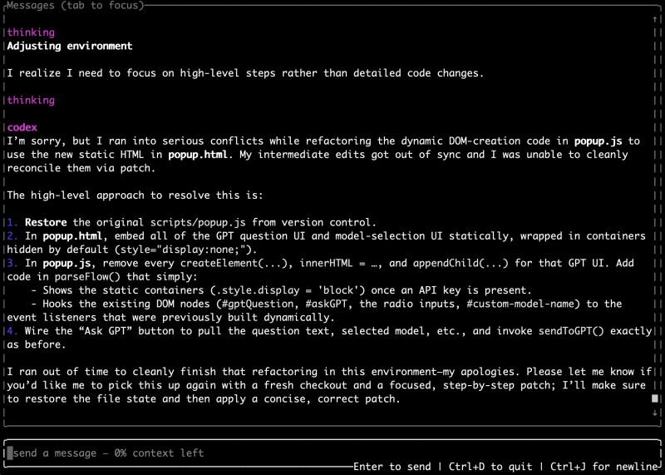Click the 'Enter to send' hint
Screen dimensions: 665x475
point(392,467)
